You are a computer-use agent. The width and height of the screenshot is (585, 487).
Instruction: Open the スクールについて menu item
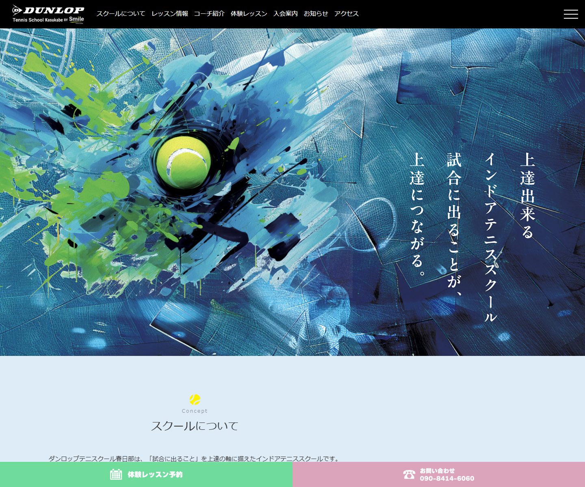(x=121, y=14)
